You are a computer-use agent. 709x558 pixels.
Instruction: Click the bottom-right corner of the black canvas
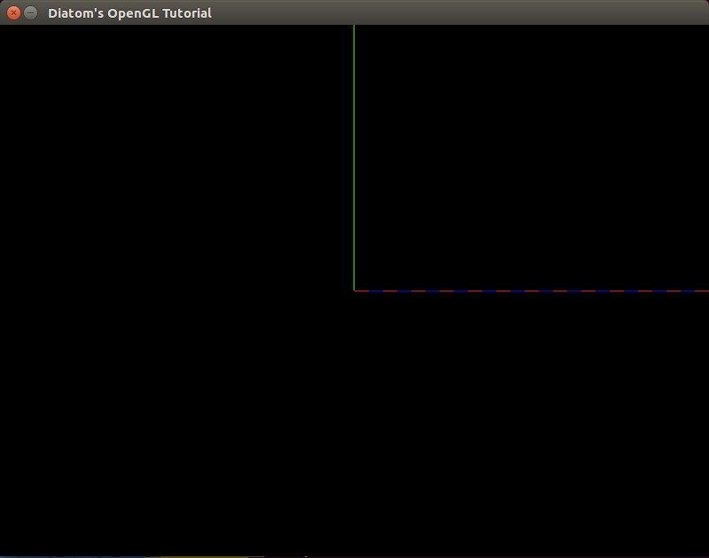(705, 553)
